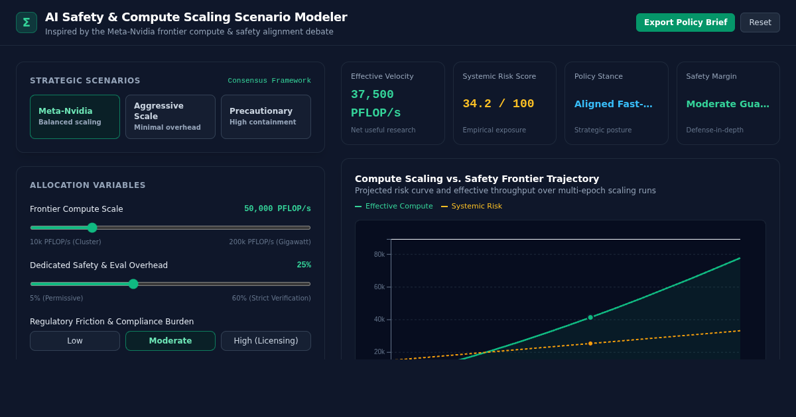Click the 80k y-axis label

379,254
